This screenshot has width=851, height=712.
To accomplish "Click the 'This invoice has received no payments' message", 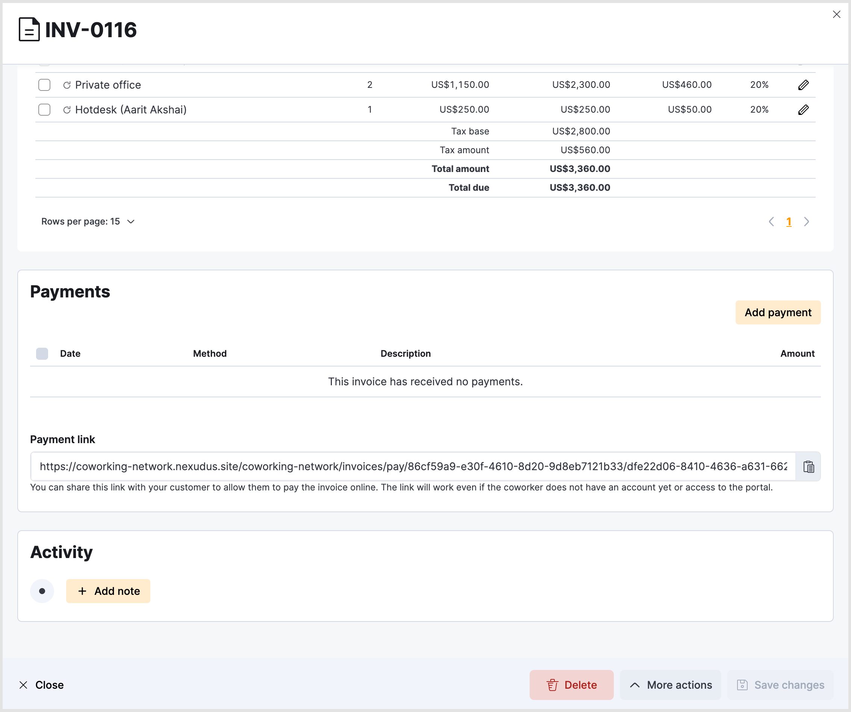I will (425, 382).
